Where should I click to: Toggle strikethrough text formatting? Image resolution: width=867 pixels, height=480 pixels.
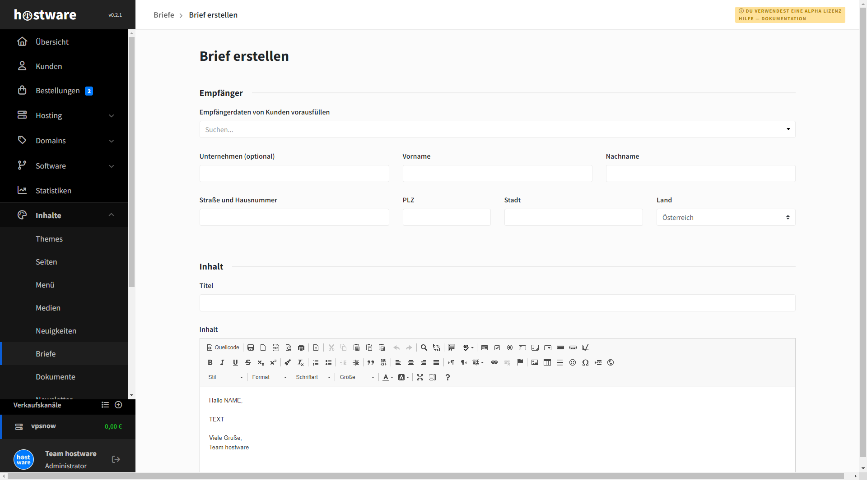click(x=248, y=362)
